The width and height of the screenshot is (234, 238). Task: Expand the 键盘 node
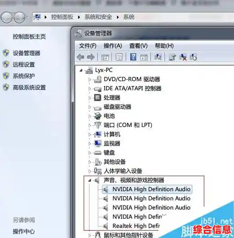click(90, 153)
